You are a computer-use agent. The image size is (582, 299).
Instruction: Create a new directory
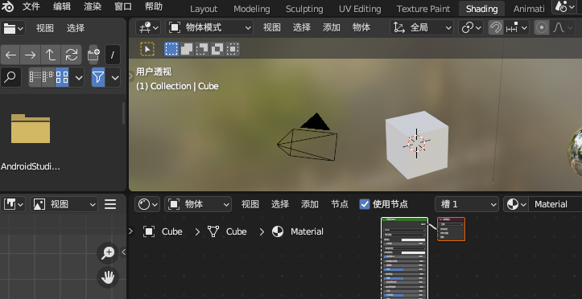tap(93, 55)
